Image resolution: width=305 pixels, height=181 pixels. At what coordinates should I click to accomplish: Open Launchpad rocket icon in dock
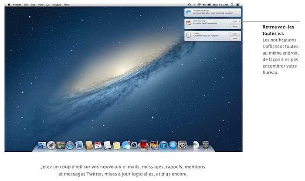[x=51, y=145]
